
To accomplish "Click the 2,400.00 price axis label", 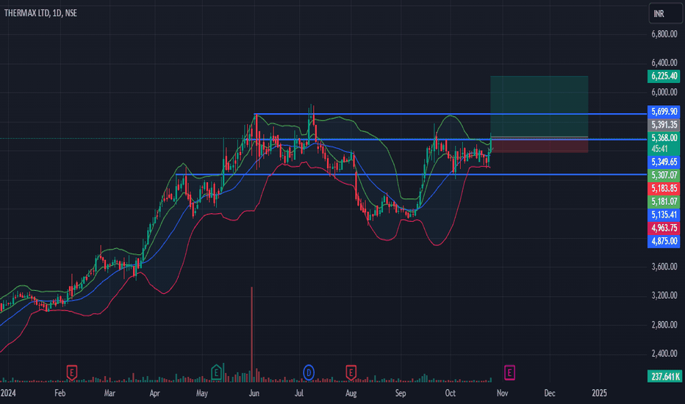I will [664, 354].
